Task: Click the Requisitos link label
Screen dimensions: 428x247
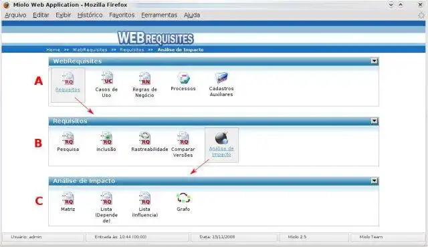Action: (x=68, y=89)
